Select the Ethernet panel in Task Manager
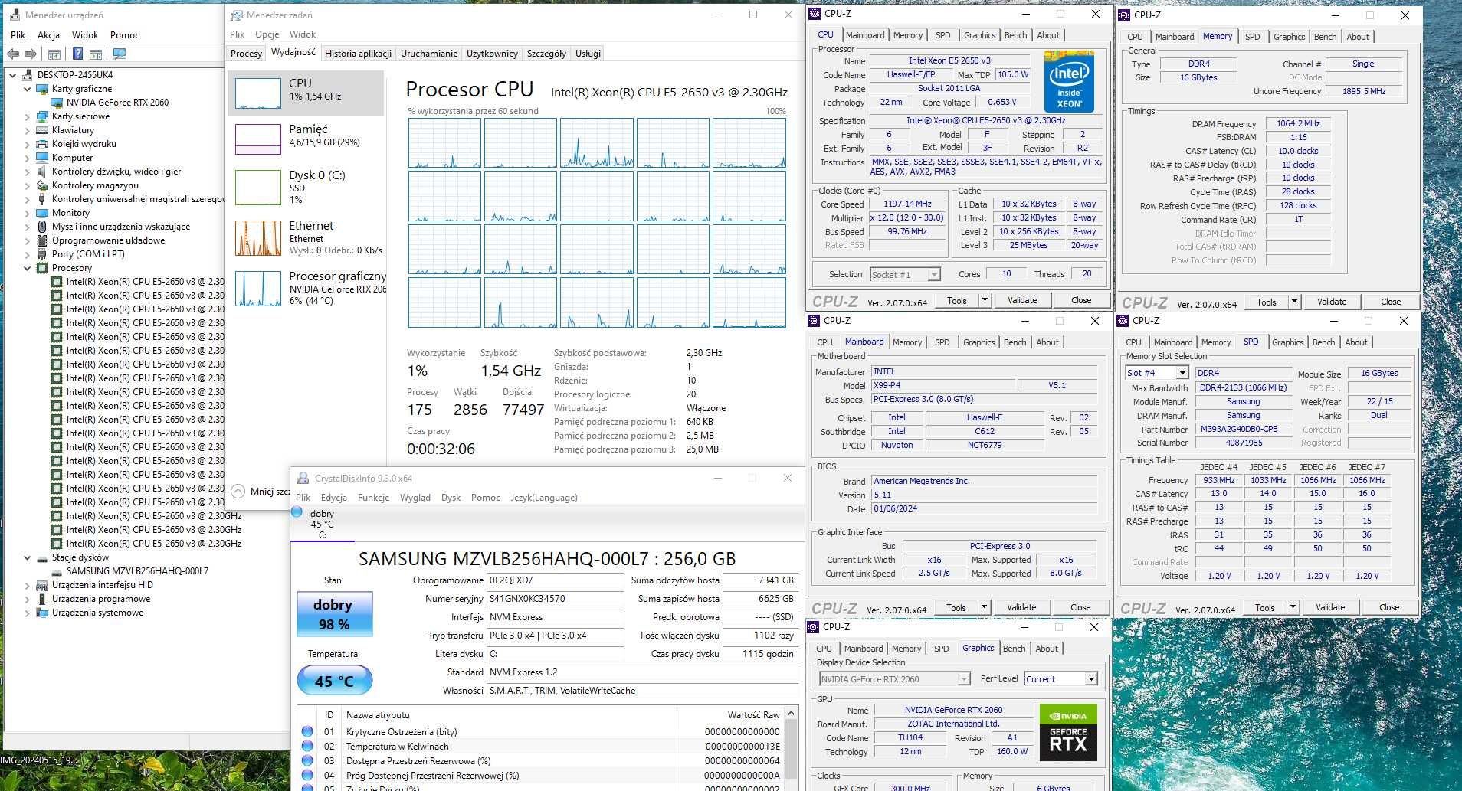Image resolution: width=1462 pixels, height=791 pixels. coord(306,237)
